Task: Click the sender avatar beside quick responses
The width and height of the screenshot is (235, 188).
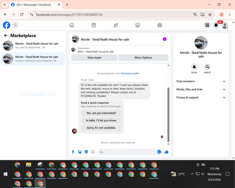Action: tap(74, 131)
